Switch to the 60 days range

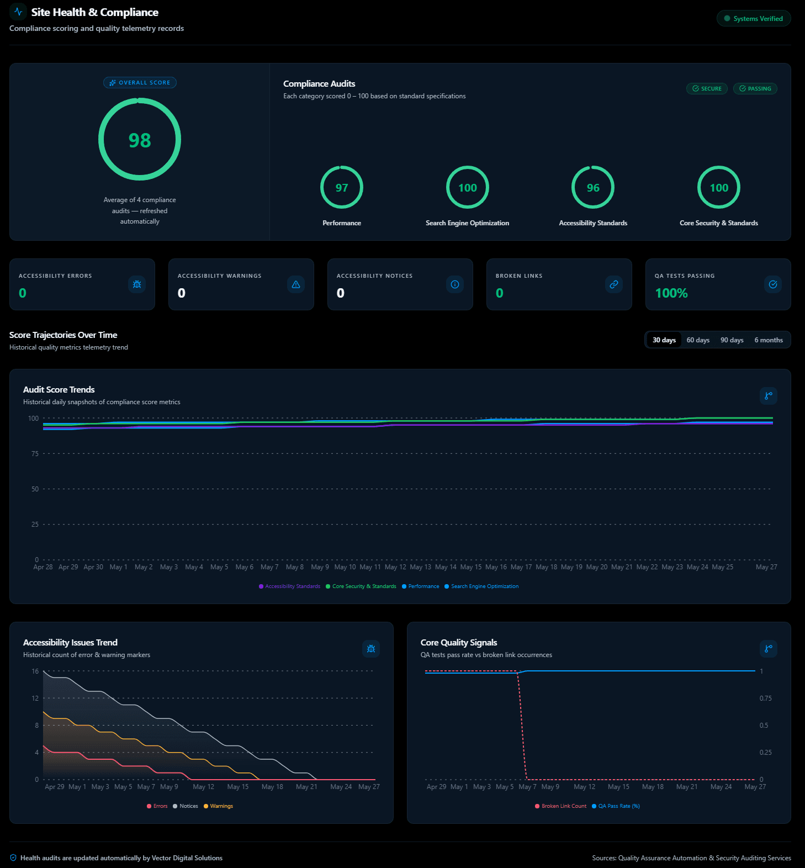[x=698, y=340]
